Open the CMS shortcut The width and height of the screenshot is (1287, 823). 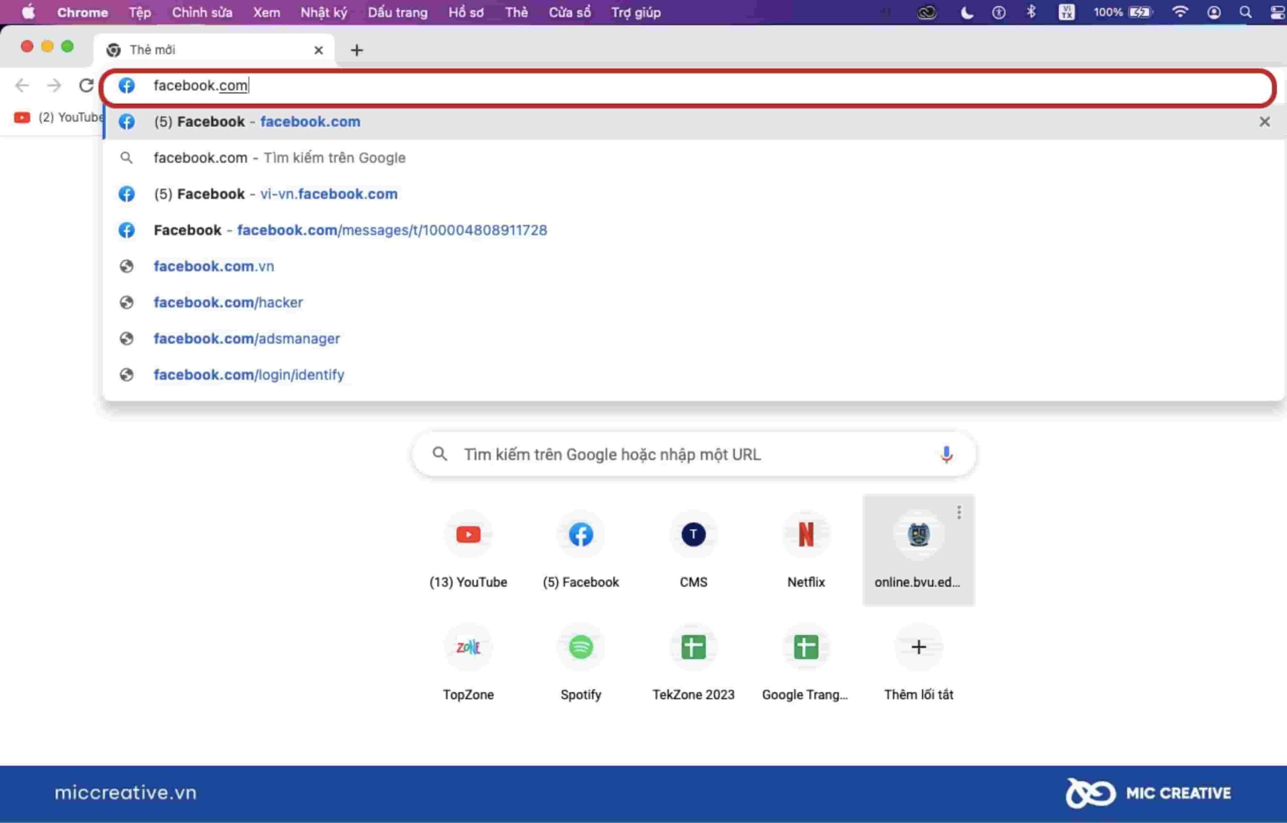693,550
